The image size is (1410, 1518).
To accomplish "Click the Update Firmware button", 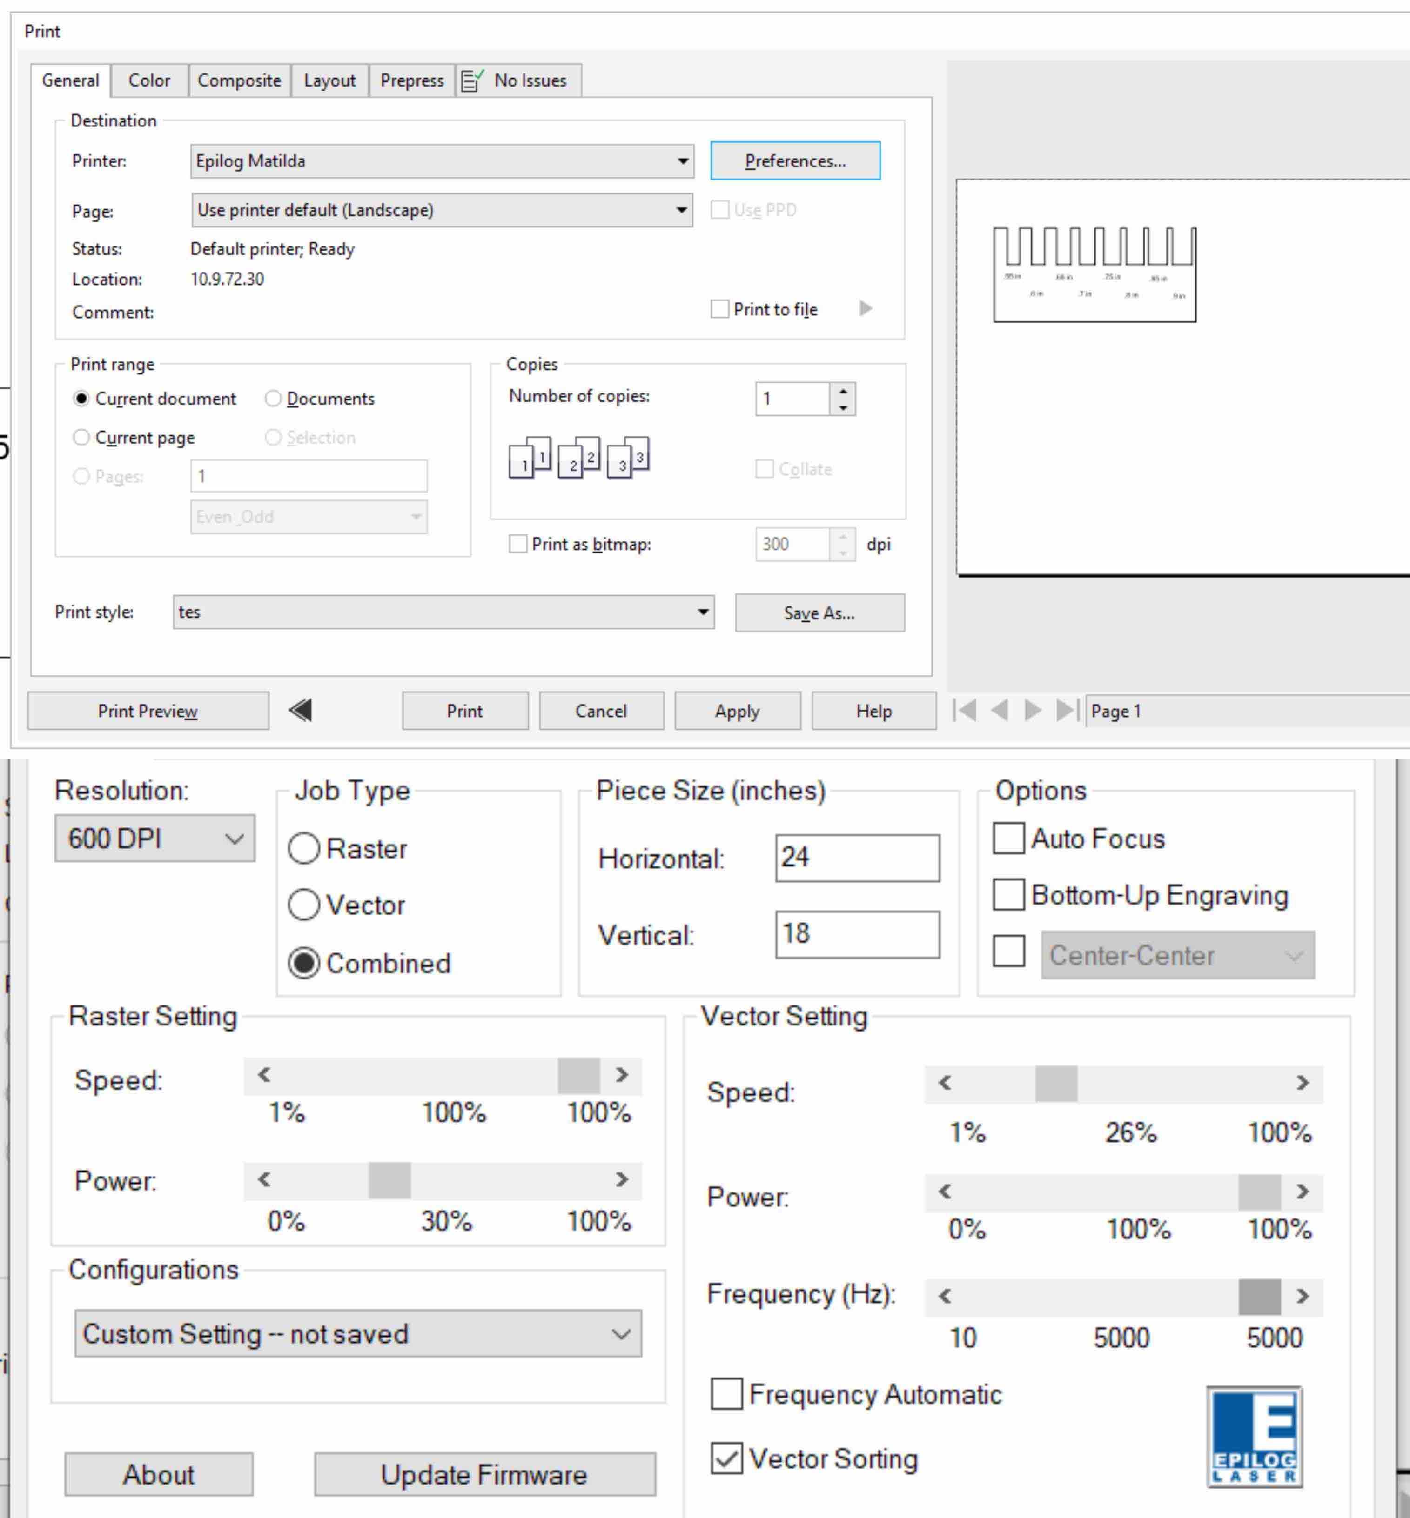I will 484,1474.
